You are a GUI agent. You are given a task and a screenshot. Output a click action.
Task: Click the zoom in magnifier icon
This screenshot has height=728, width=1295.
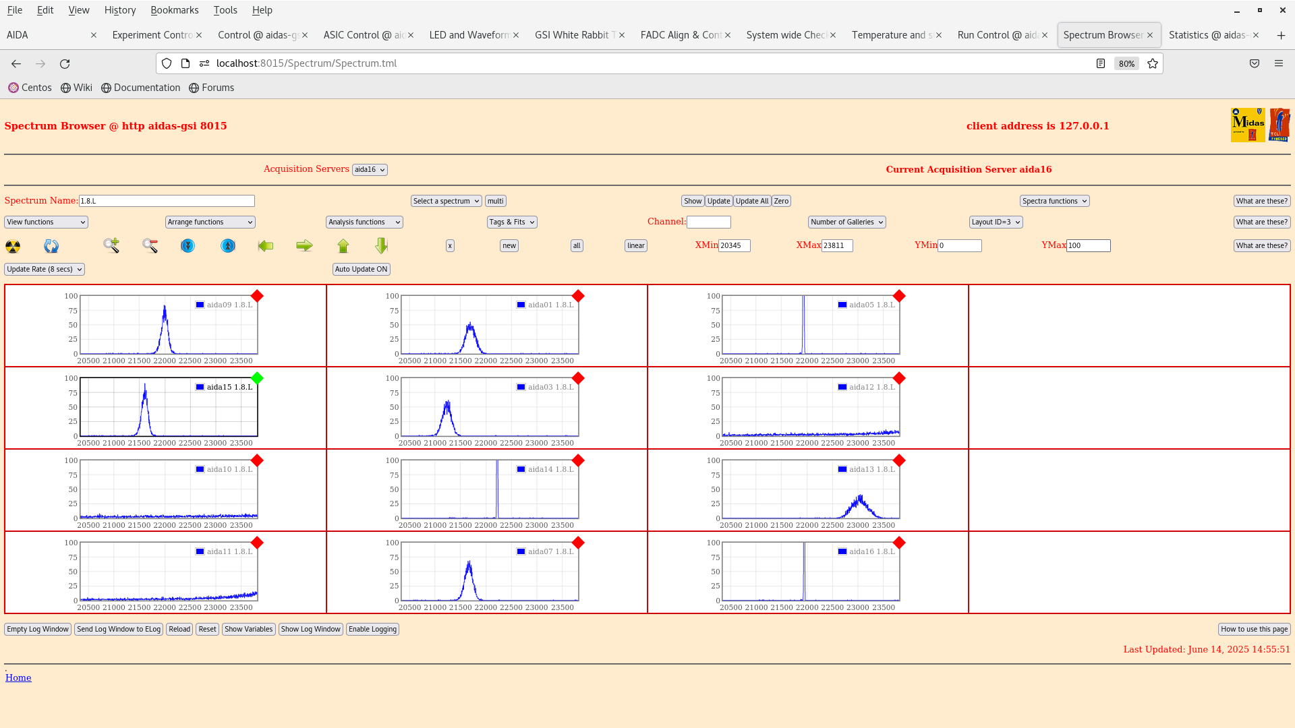111,245
